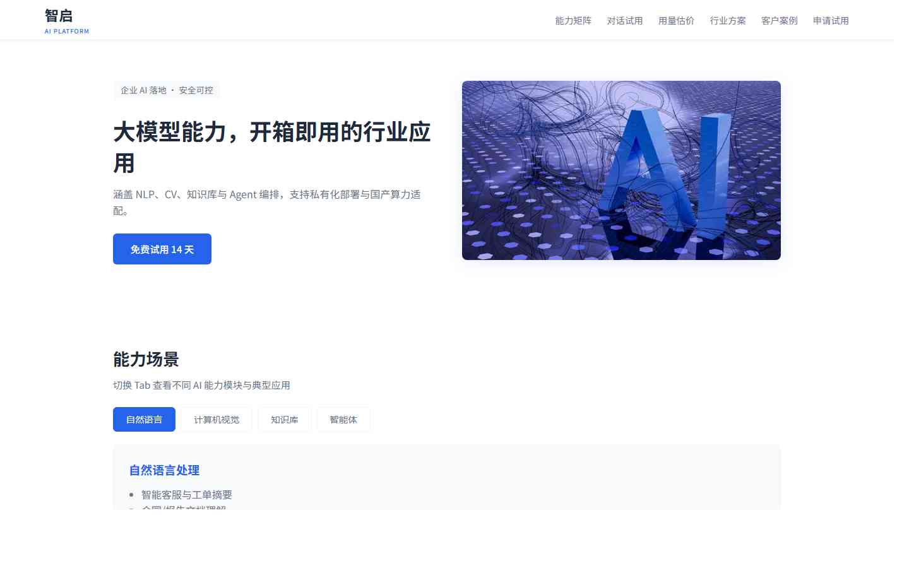Open the 知识库 tab
Image resolution: width=909 pixels, height=568 pixels.
tap(285, 420)
